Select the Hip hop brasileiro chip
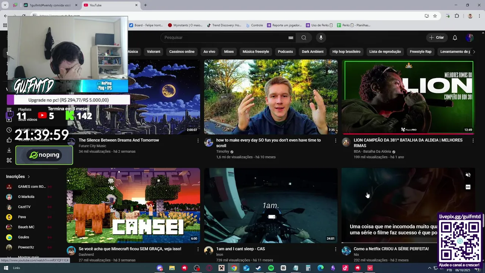485x273 pixels. 346,52
